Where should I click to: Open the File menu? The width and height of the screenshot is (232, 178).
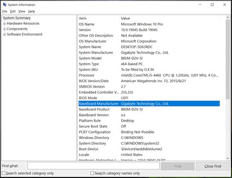[x=5, y=11]
